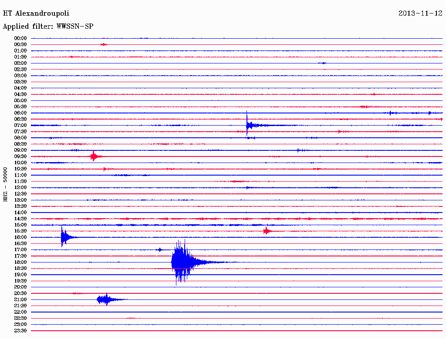Select the 20:30 time label

pyautogui.click(x=20, y=293)
